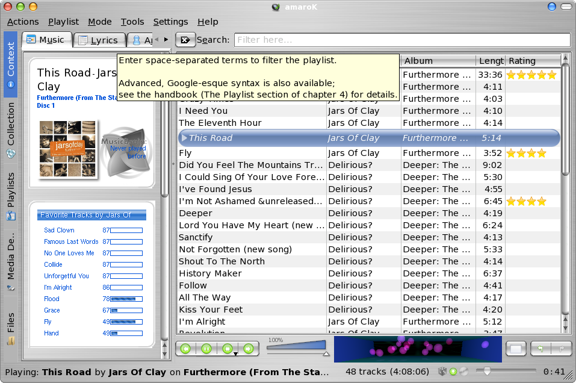The height and width of the screenshot is (383, 576).
Task: Open the Furthermore Disc 1 album link
Action: click(x=77, y=101)
